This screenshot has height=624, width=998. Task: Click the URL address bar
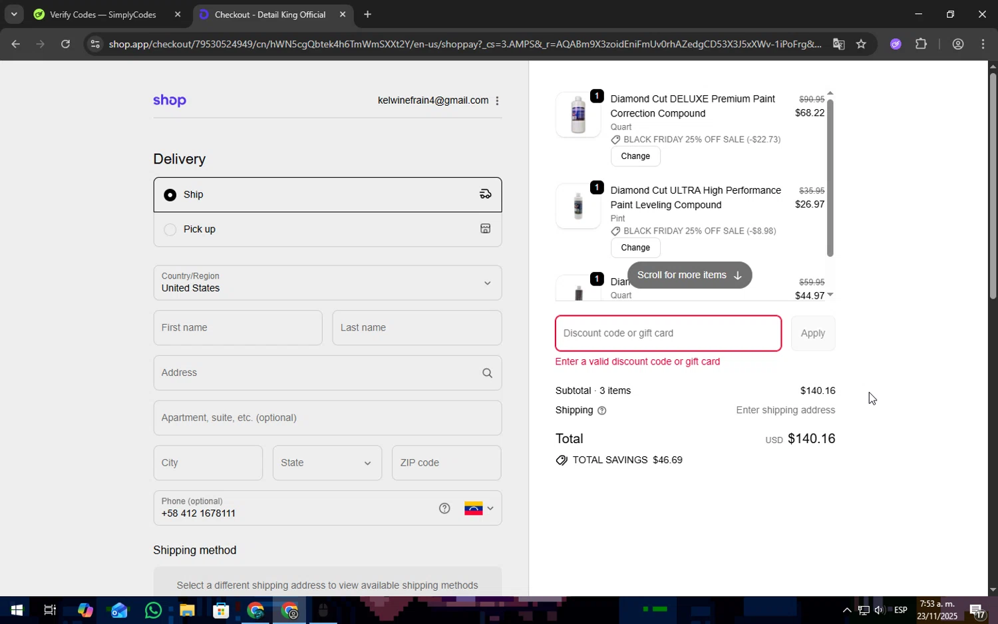(464, 45)
